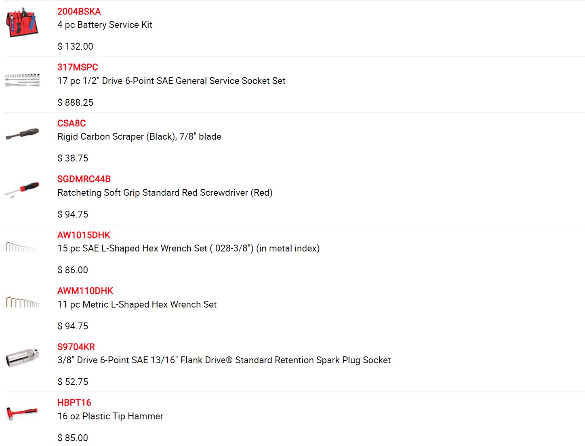Open the AWM110DHK product link
Screen dimensions: 585x446
tap(85, 291)
